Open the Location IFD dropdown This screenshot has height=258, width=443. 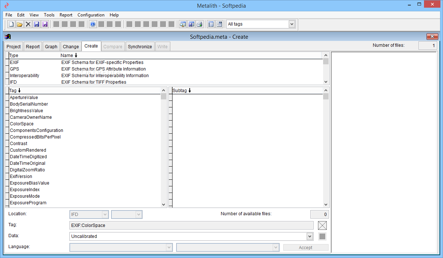[x=105, y=215]
